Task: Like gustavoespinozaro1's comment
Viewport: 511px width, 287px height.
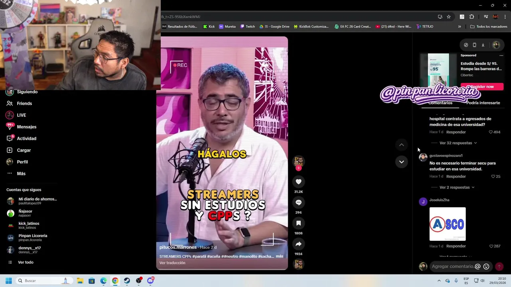Action: 493,176
